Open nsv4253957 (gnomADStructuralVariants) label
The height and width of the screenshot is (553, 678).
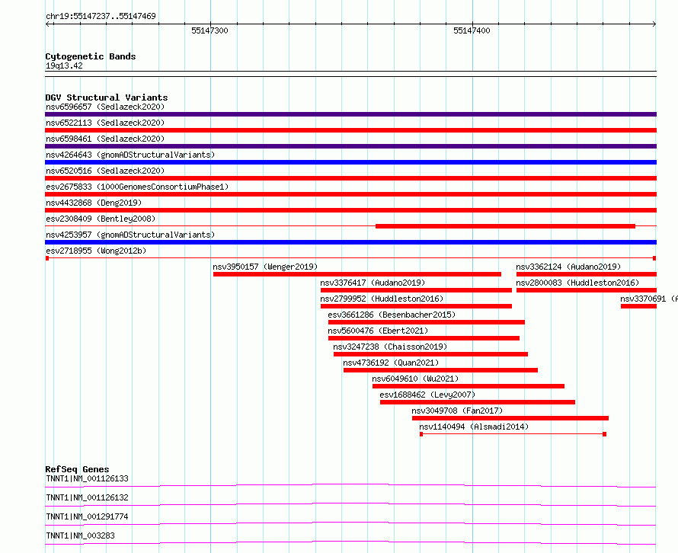[130, 235]
